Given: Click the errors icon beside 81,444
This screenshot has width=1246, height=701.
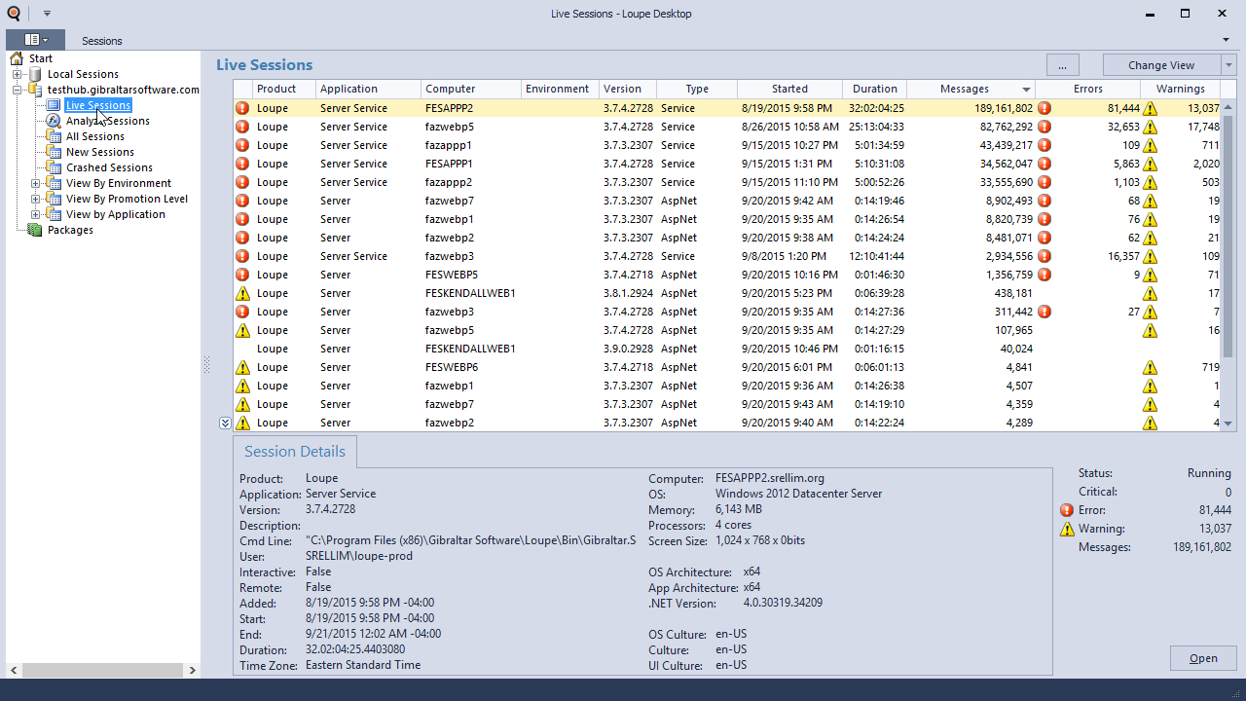Looking at the screenshot, I should tap(1044, 108).
